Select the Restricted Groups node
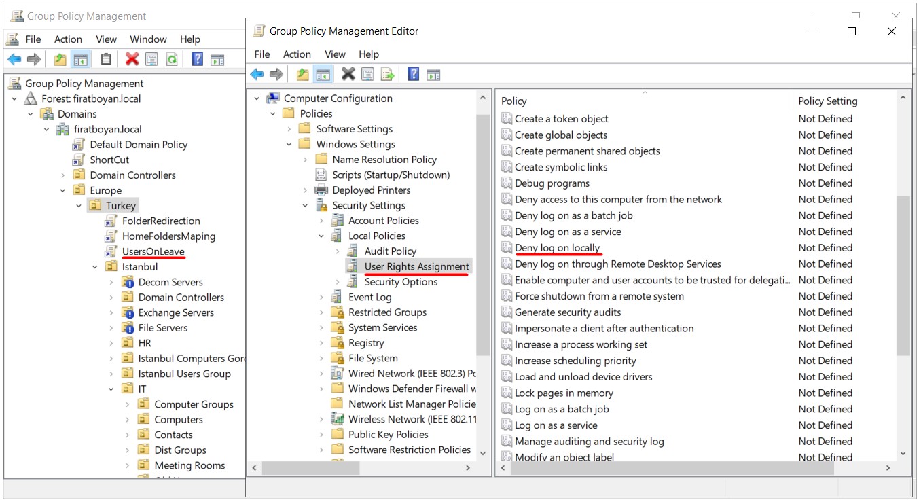The width and height of the screenshot is (921, 502). point(387,312)
